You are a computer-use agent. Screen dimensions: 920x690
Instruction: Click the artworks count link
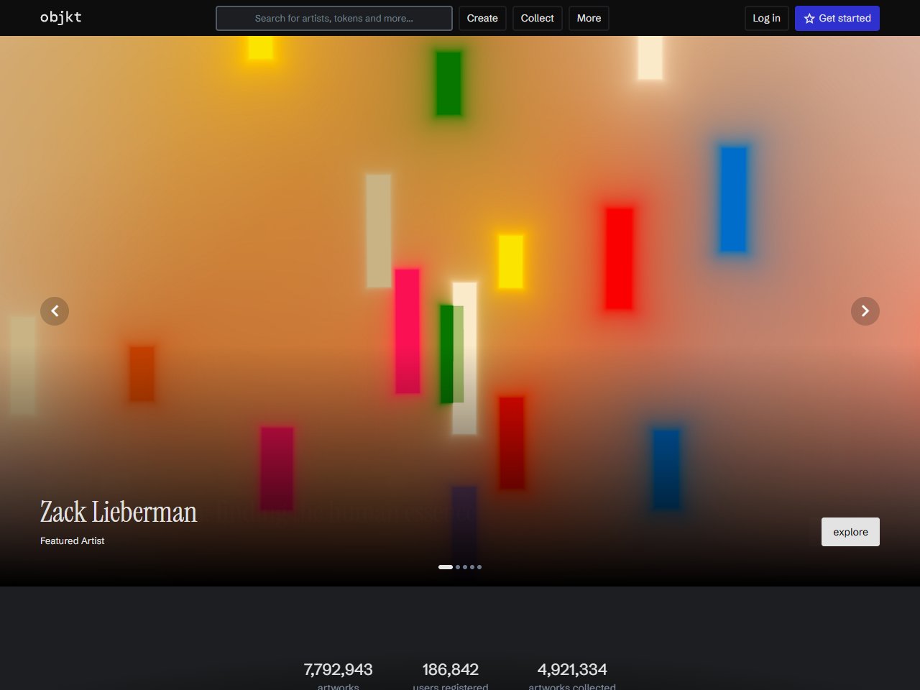(338, 674)
